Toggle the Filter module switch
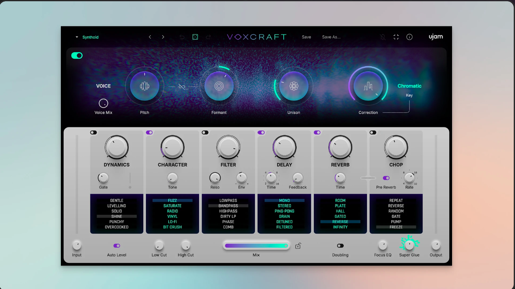 point(205,132)
